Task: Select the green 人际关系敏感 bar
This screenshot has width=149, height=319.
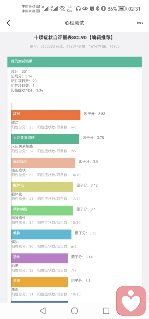Action: click(45, 139)
